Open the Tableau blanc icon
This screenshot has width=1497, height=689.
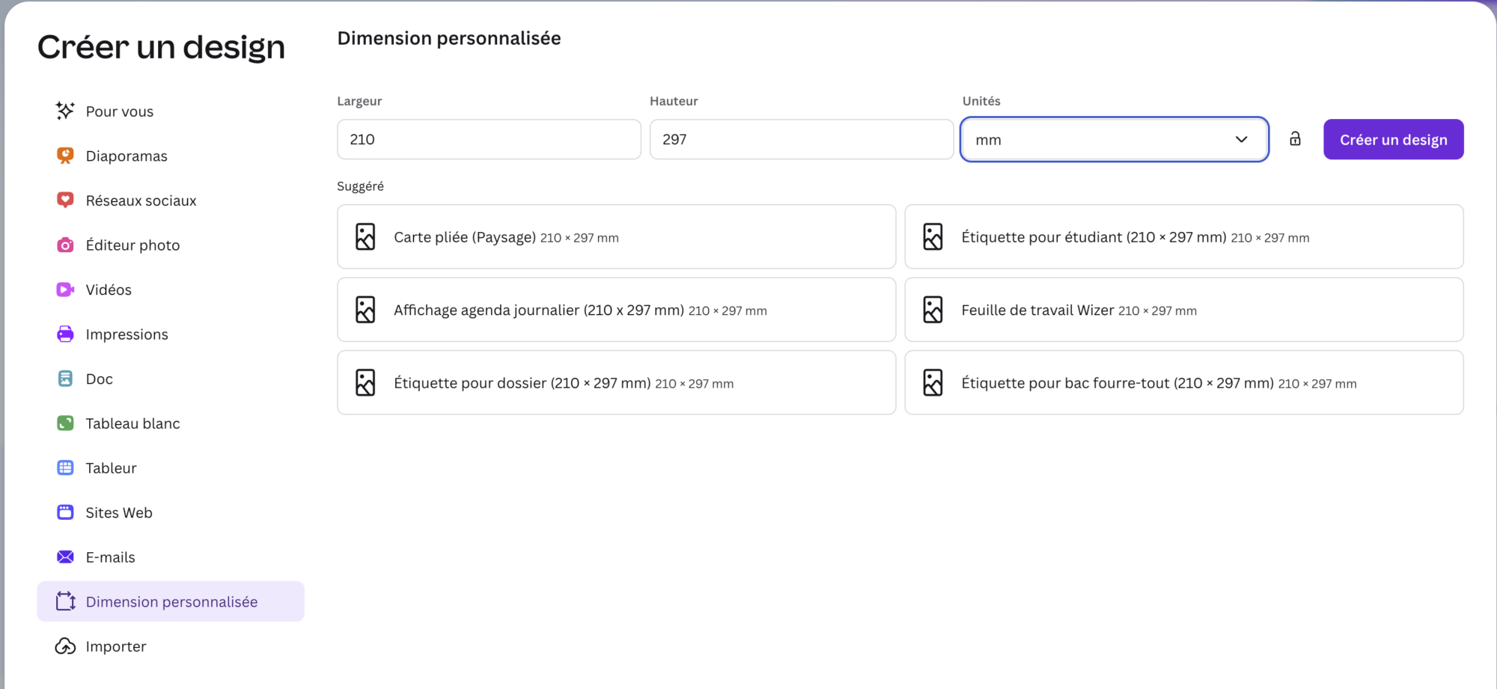pos(65,423)
